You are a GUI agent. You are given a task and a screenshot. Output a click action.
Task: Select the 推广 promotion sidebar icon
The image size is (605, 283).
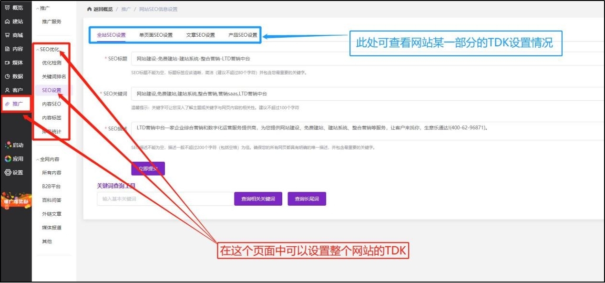(7, 104)
